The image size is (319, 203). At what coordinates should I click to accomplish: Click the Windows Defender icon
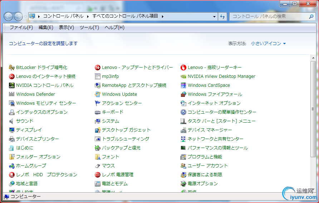coord(12,94)
